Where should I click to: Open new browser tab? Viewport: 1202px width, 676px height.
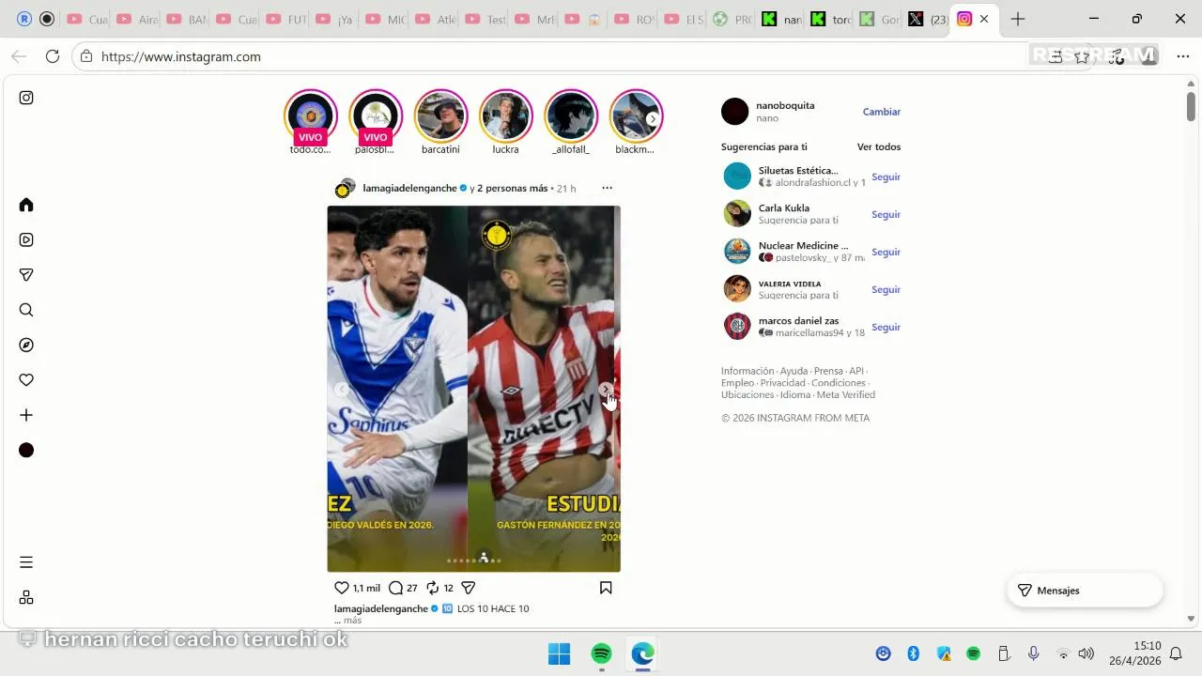point(1018,19)
